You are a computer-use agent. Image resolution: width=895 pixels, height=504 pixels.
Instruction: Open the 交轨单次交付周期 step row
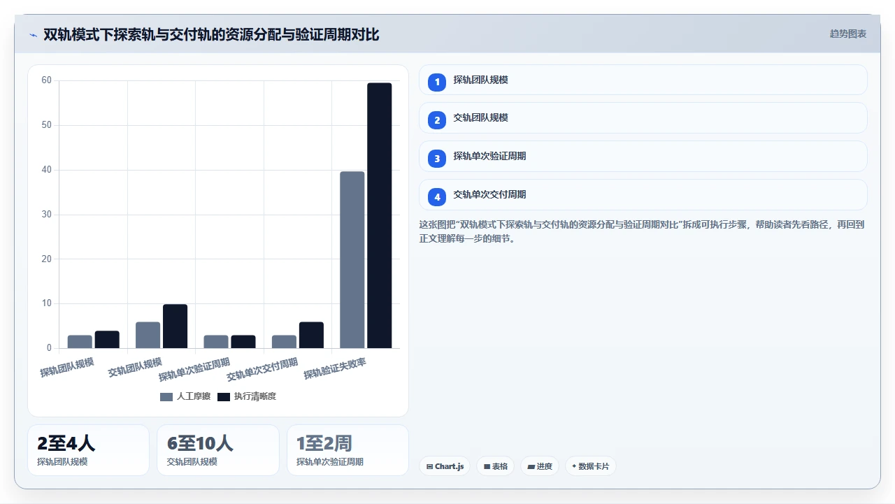coord(643,194)
